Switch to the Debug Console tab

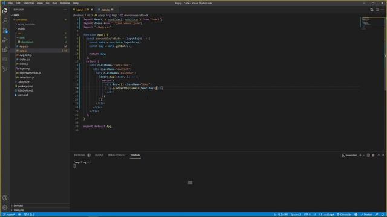[117, 156]
